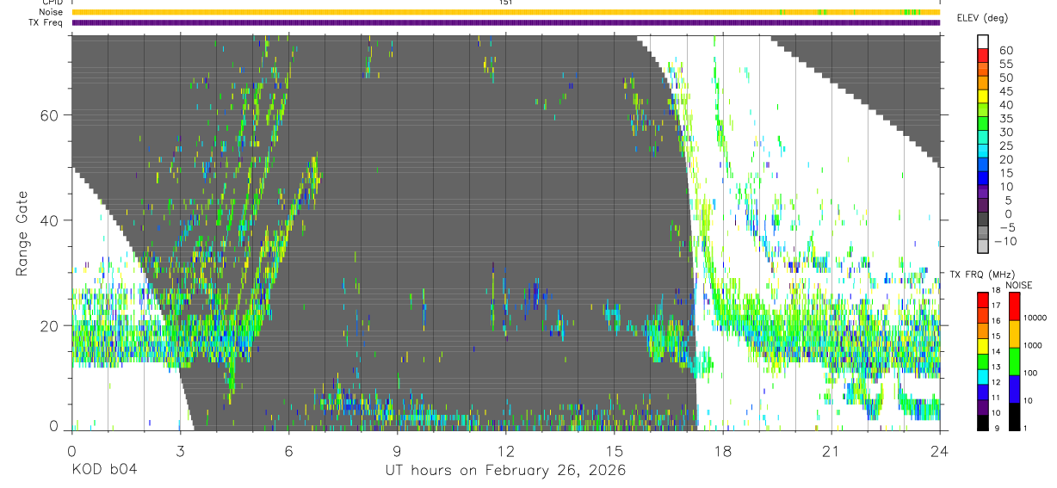Image resolution: width=1057 pixels, height=488 pixels.
Task: Click the '10000' value in NOISE legend
Action: click(1035, 318)
